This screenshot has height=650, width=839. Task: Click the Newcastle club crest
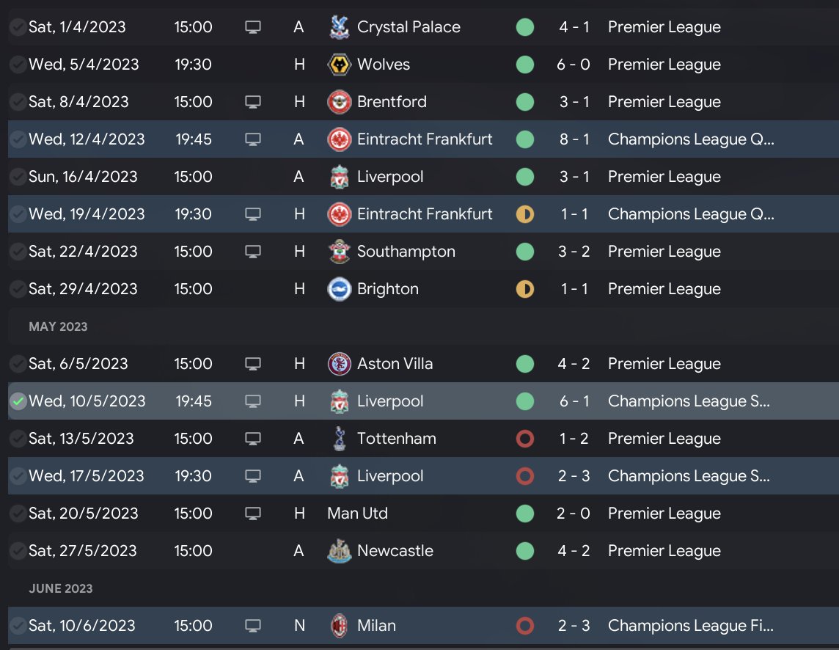(x=338, y=551)
